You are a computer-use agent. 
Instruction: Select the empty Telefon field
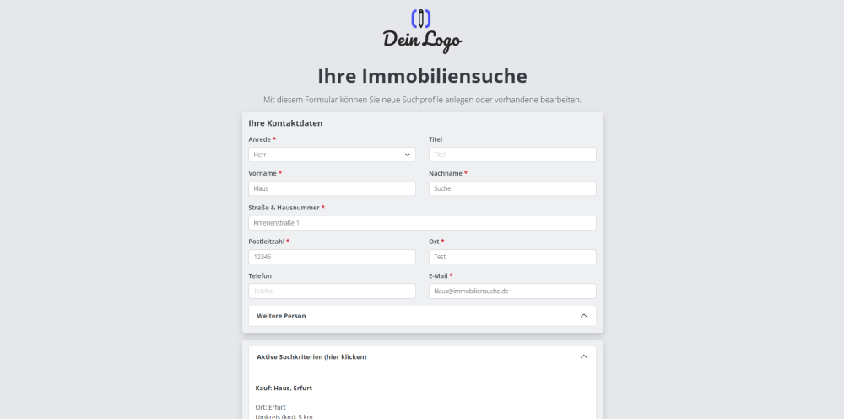[x=332, y=291]
